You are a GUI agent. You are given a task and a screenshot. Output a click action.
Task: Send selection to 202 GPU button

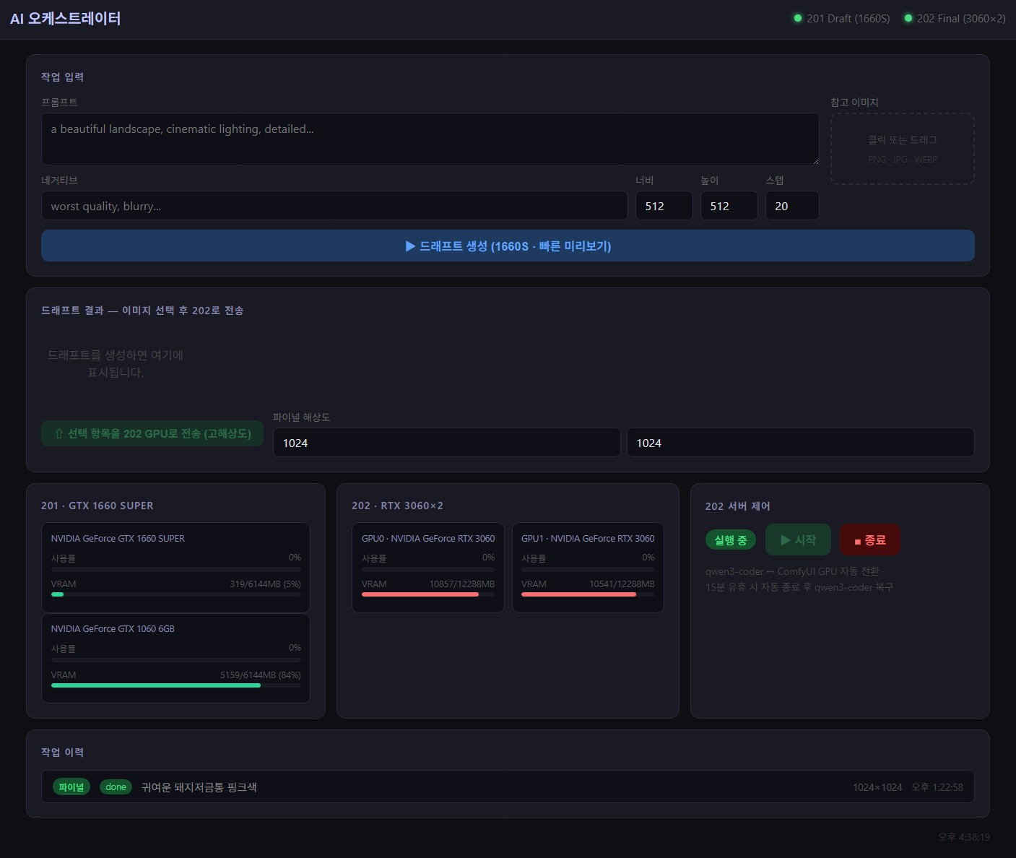coord(152,433)
